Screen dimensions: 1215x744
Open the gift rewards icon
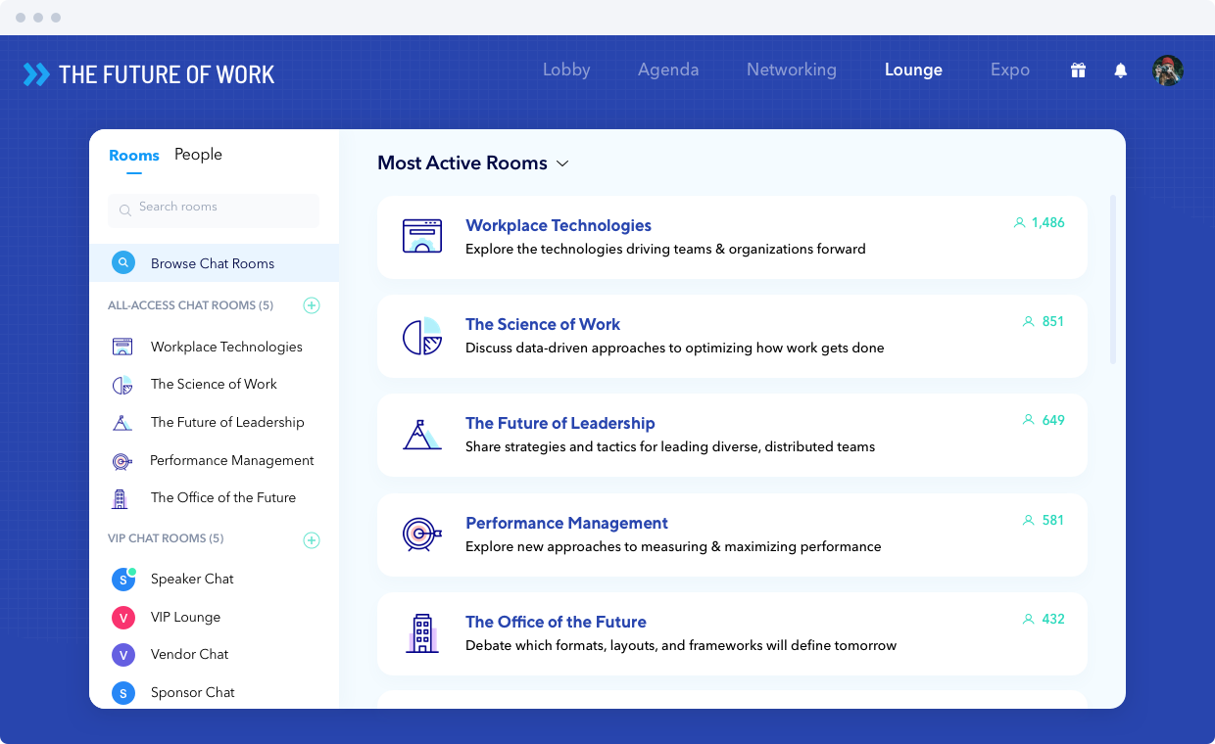point(1078,70)
